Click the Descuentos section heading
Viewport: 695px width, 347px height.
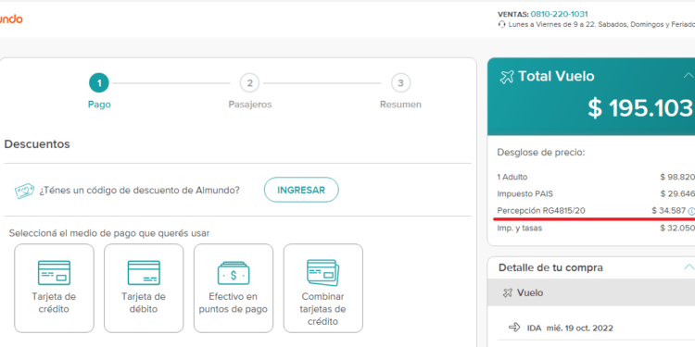[x=37, y=144]
